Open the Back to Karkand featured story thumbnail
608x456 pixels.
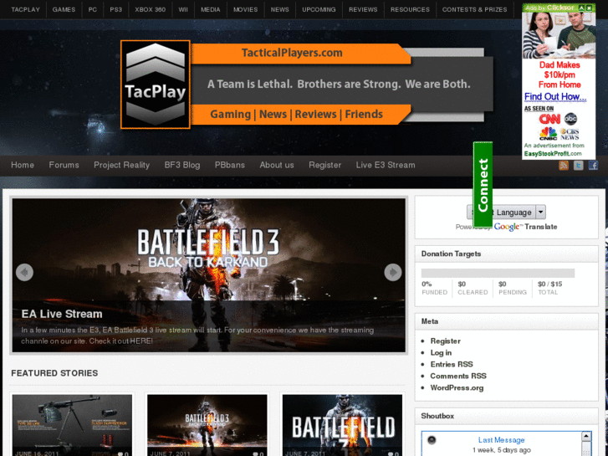(x=207, y=425)
